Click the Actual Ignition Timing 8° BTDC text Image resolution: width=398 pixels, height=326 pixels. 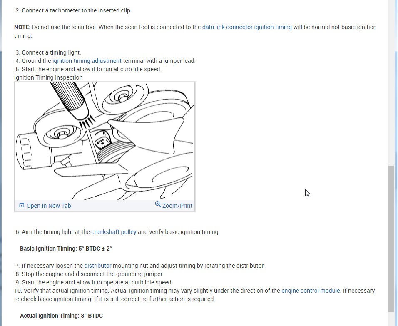(62, 316)
